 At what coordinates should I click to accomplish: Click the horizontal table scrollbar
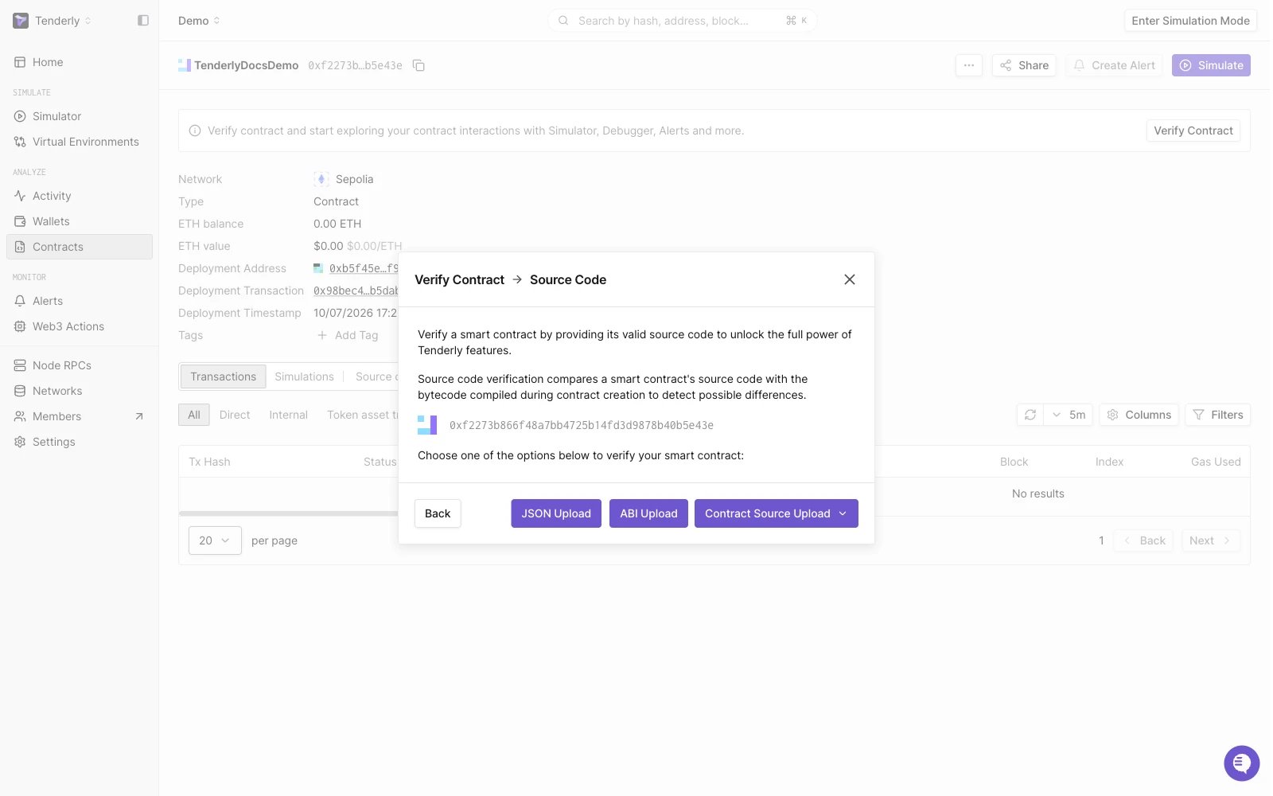tap(289, 513)
